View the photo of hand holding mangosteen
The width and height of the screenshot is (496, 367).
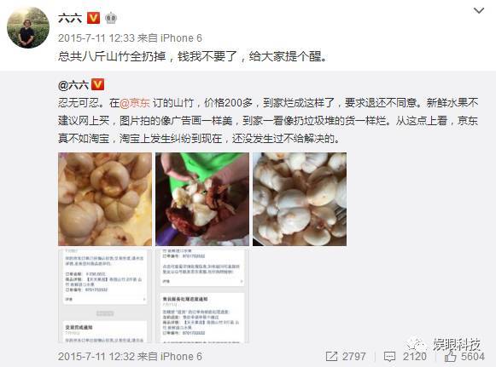click(x=202, y=199)
